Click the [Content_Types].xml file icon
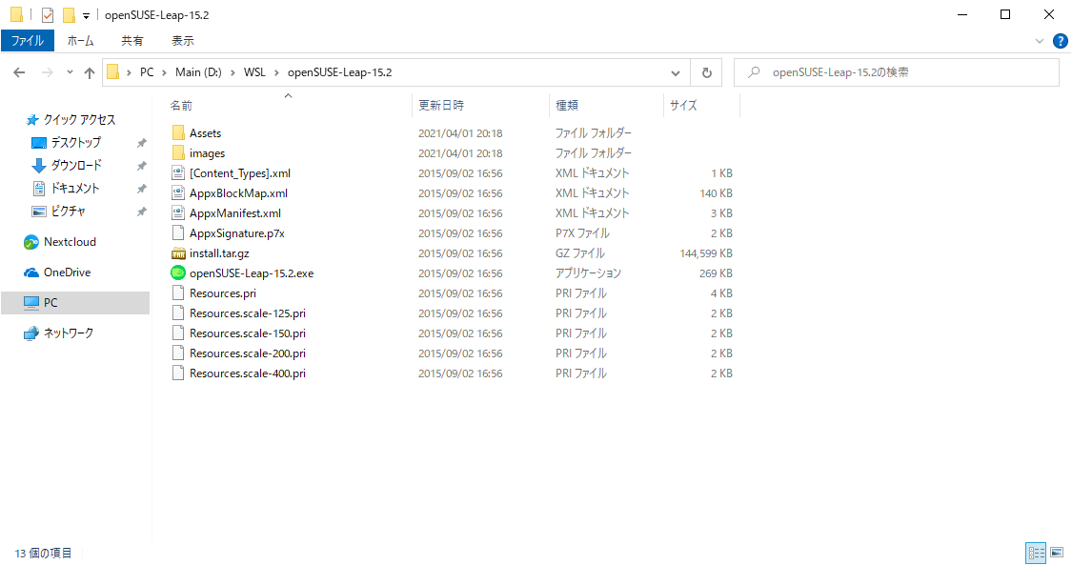The image size is (1072, 565). pos(178,172)
